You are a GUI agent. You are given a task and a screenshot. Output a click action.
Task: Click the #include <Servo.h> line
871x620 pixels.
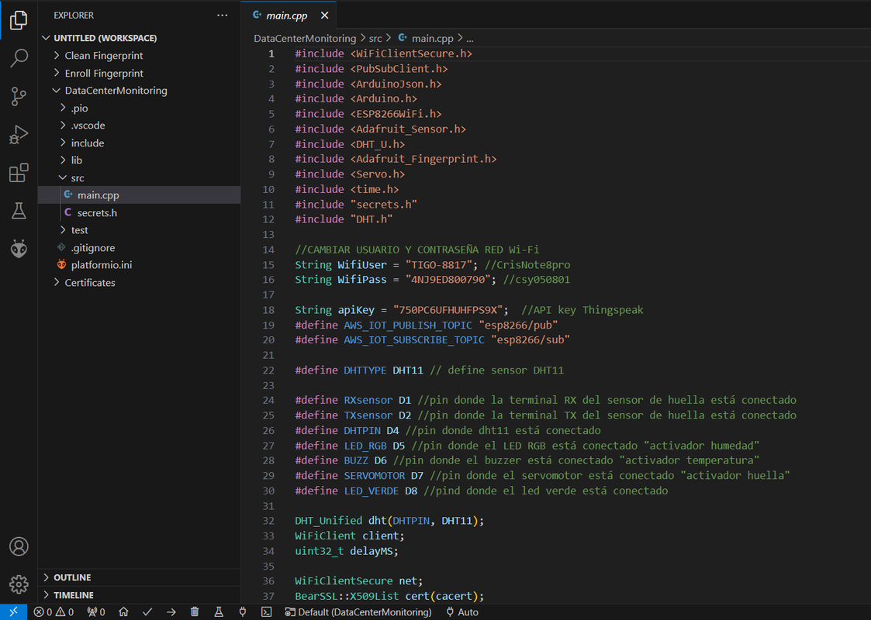click(350, 174)
